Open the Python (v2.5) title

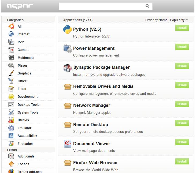(x=87, y=29)
